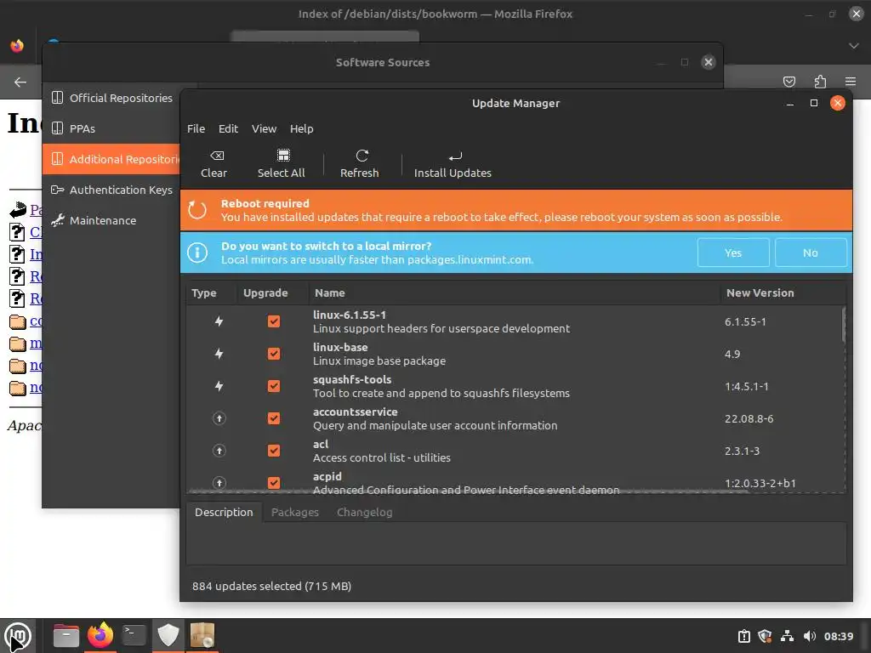Click the info icon in the mirror banner

[197, 253]
